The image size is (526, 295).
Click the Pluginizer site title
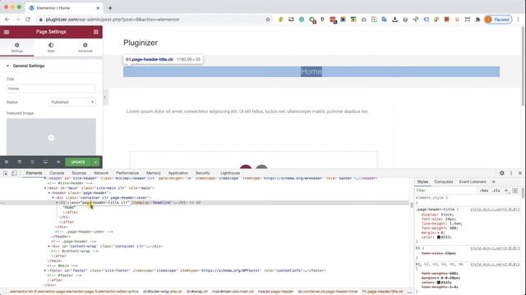pyautogui.click(x=141, y=43)
